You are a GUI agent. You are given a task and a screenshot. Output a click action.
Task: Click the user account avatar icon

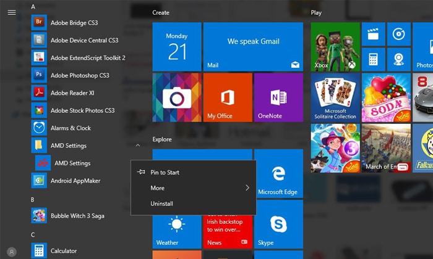(x=12, y=252)
